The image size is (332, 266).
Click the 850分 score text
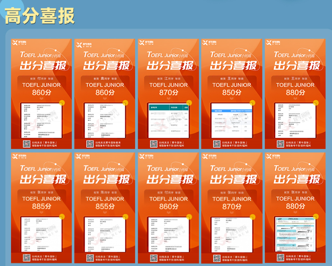tap(232, 93)
